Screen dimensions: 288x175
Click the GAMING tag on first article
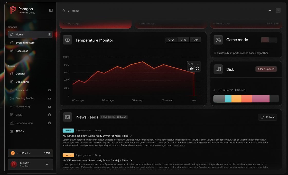(x=68, y=131)
